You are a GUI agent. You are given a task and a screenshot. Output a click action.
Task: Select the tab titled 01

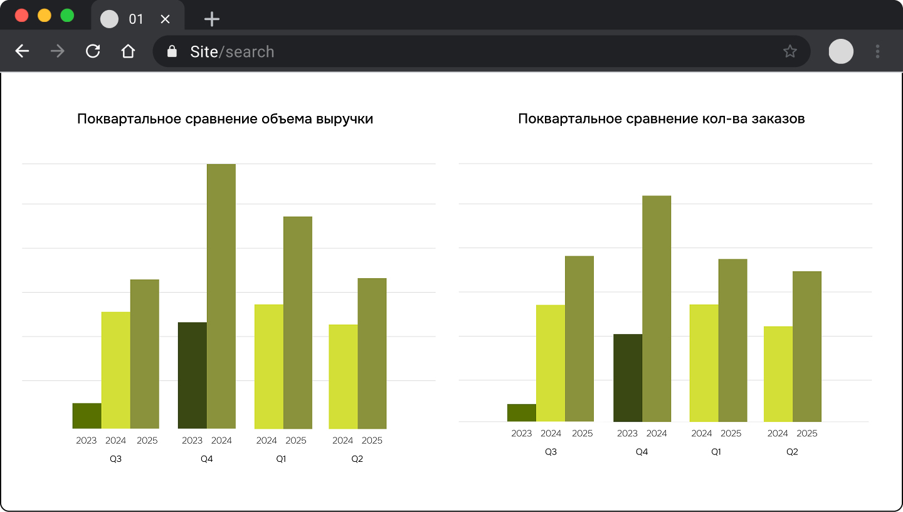click(135, 19)
